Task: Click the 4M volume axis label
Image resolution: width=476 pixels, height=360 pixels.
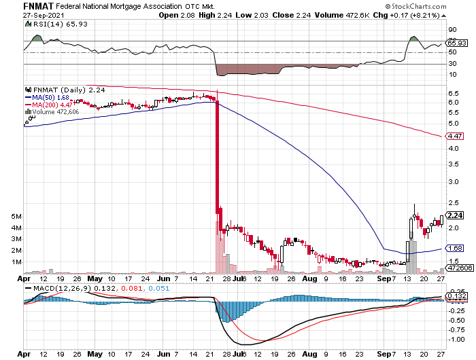Action: 16,228
